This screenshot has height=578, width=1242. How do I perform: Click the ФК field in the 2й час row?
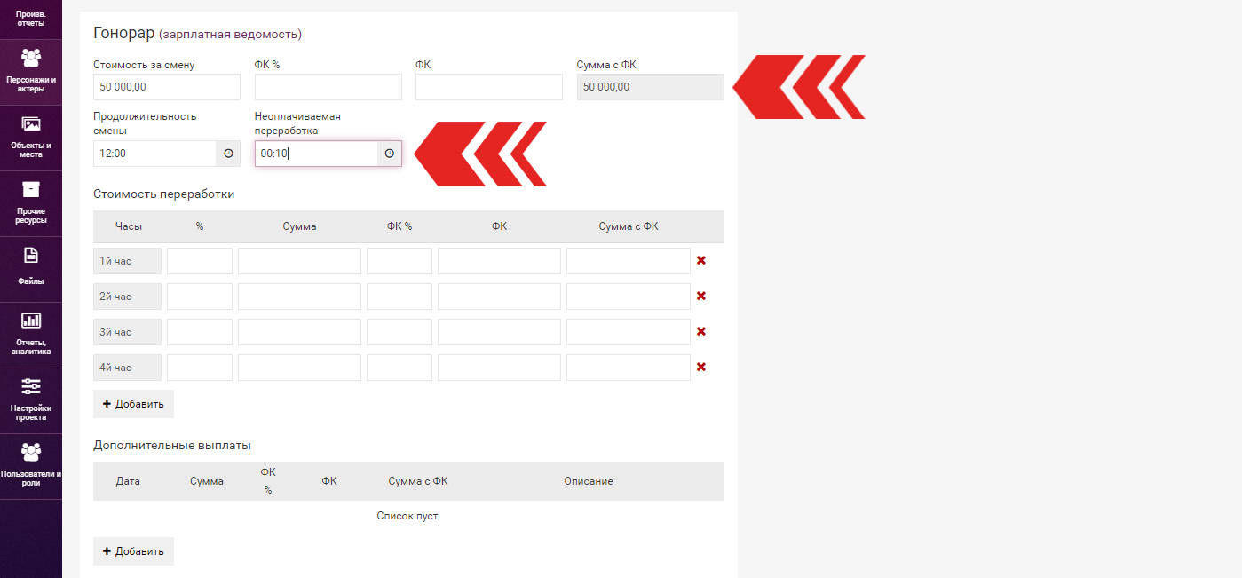point(499,297)
